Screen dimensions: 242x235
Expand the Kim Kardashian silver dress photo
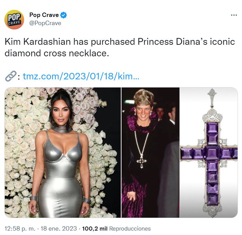[x=63, y=152]
